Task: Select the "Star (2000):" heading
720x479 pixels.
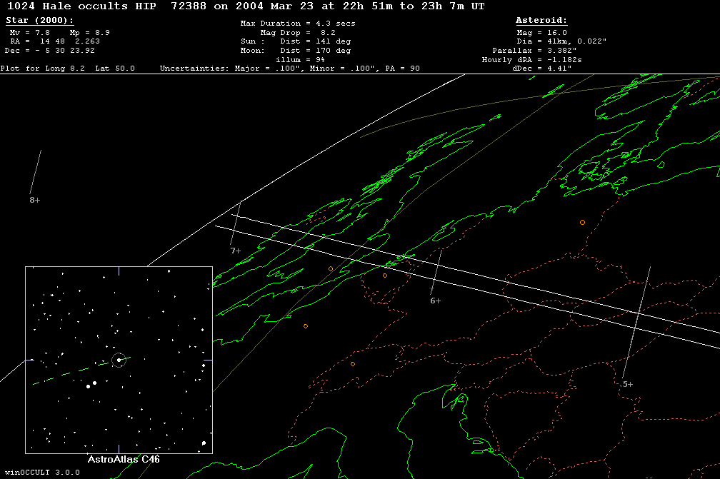Action: coord(39,21)
